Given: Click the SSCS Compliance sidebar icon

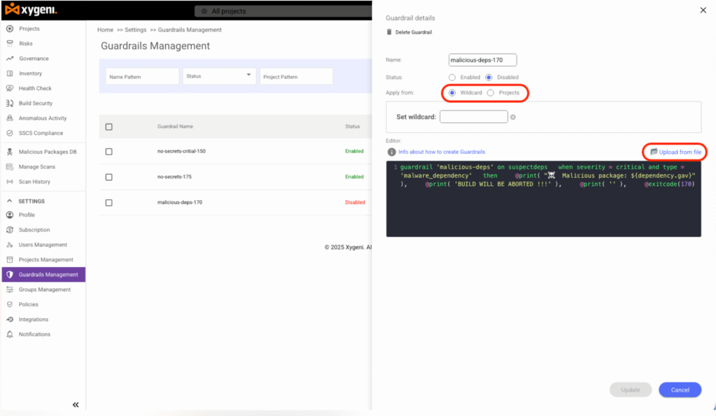Looking at the screenshot, I should [x=10, y=133].
